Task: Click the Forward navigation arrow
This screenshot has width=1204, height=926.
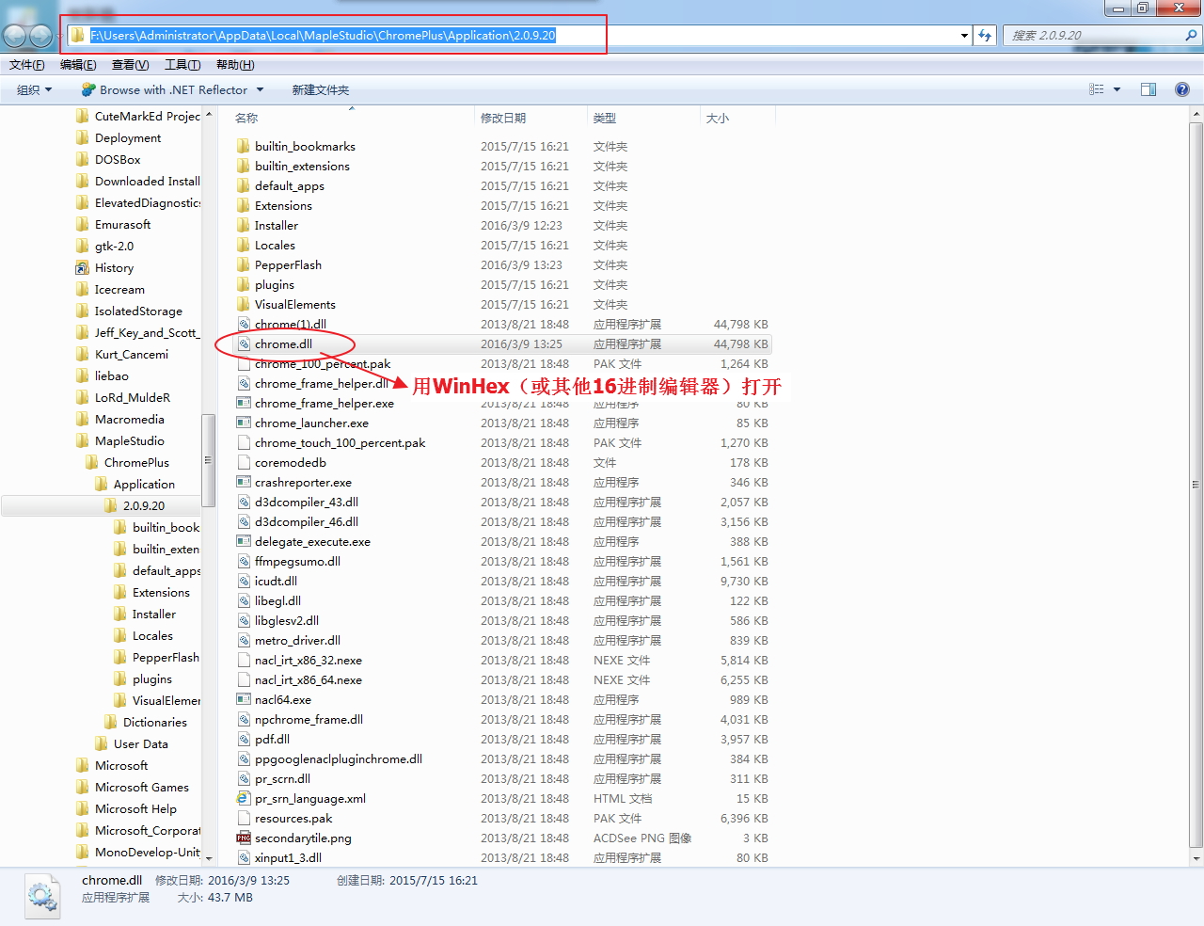Action: click(41, 36)
